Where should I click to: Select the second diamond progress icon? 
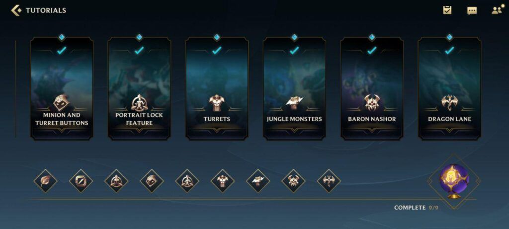click(x=81, y=181)
